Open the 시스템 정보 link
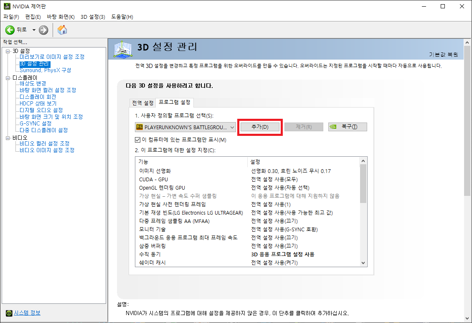Image resolution: width=472 pixels, height=323 pixels. pos(27,313)
